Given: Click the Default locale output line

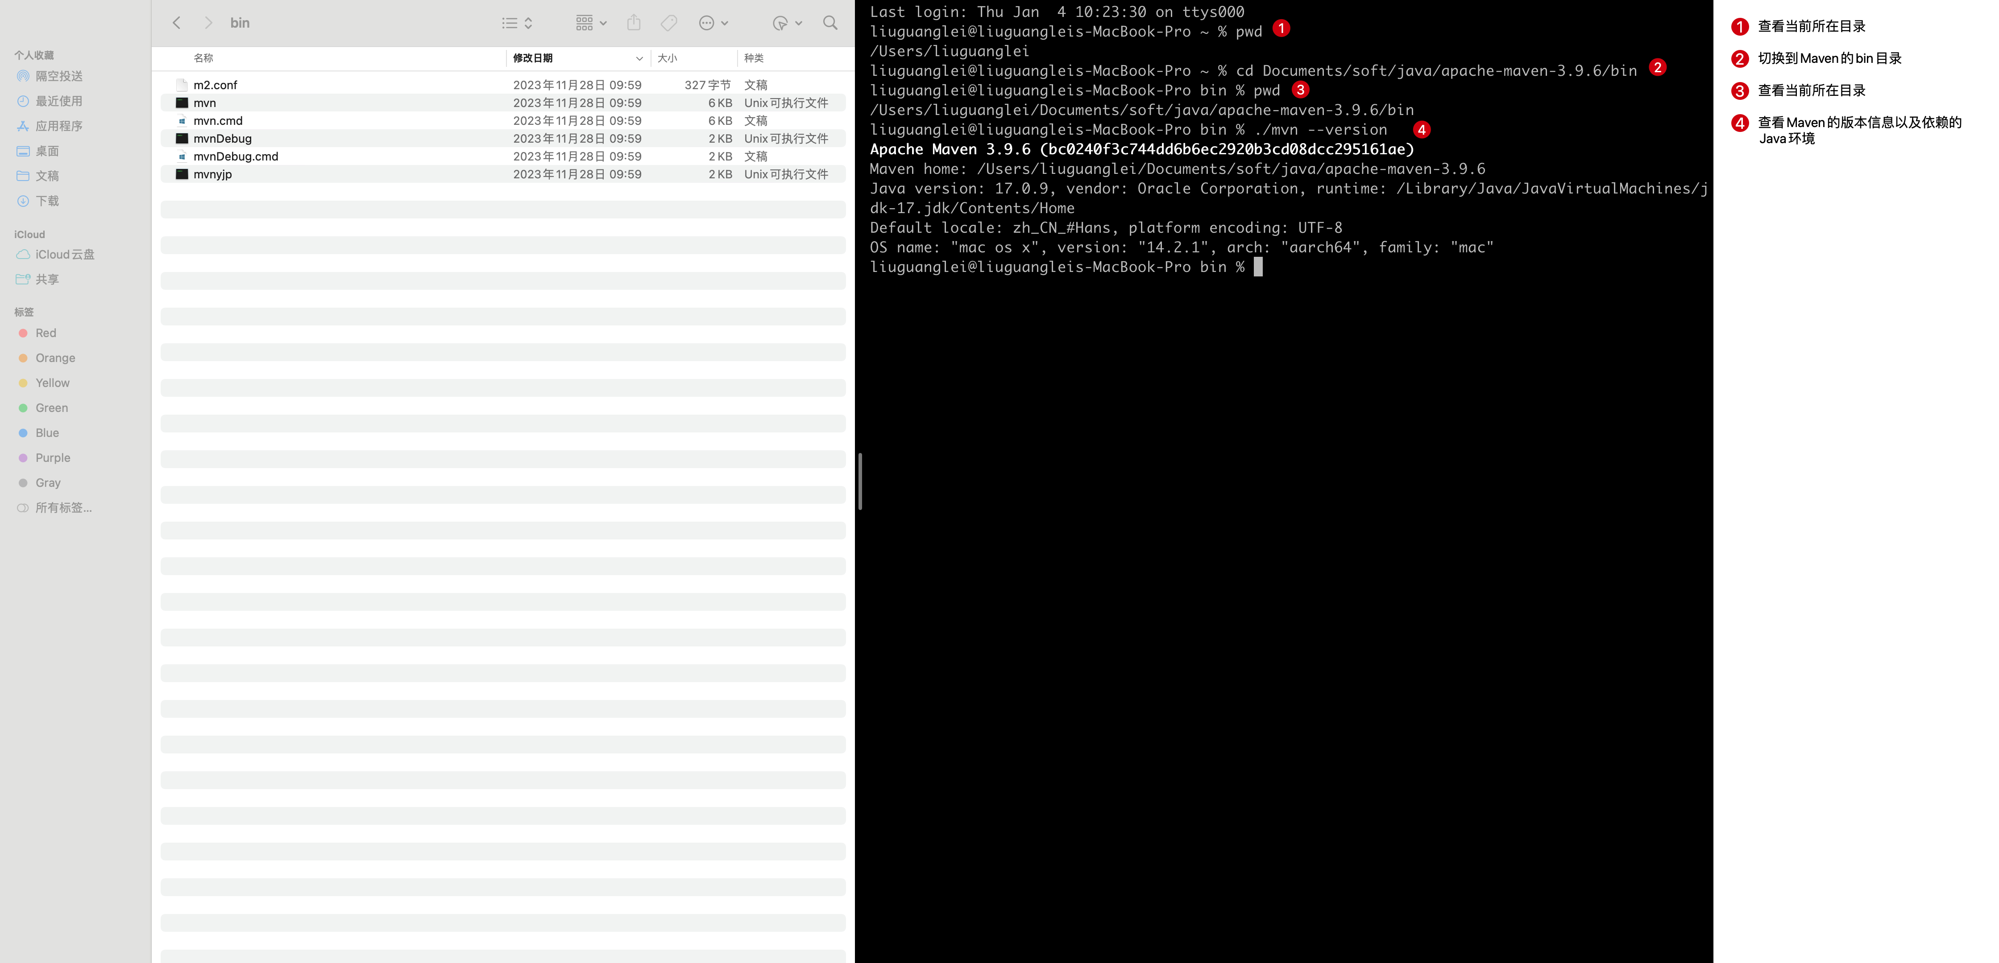Looking at the screenshot, I should click(x=1106, y=228).
